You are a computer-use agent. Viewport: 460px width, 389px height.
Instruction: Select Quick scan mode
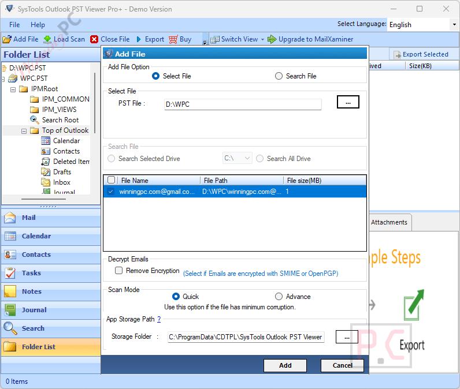click(176, 297)
